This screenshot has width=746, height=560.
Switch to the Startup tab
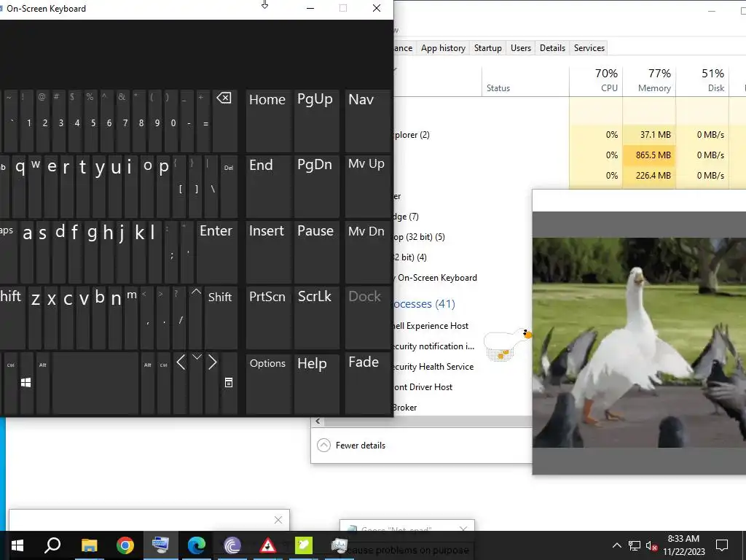point(487,48)
